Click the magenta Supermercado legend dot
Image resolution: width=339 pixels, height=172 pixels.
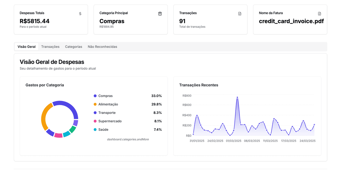click(95, 121)
